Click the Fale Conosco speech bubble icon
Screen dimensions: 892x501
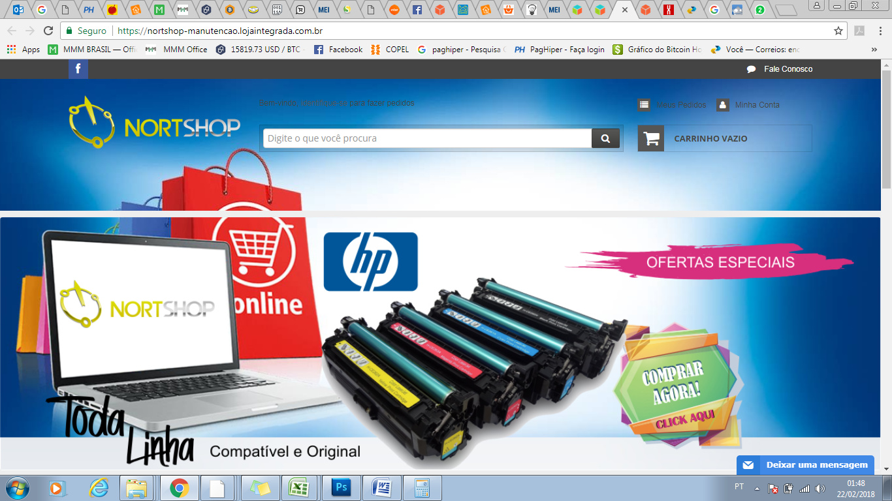[x=752, y=69]
